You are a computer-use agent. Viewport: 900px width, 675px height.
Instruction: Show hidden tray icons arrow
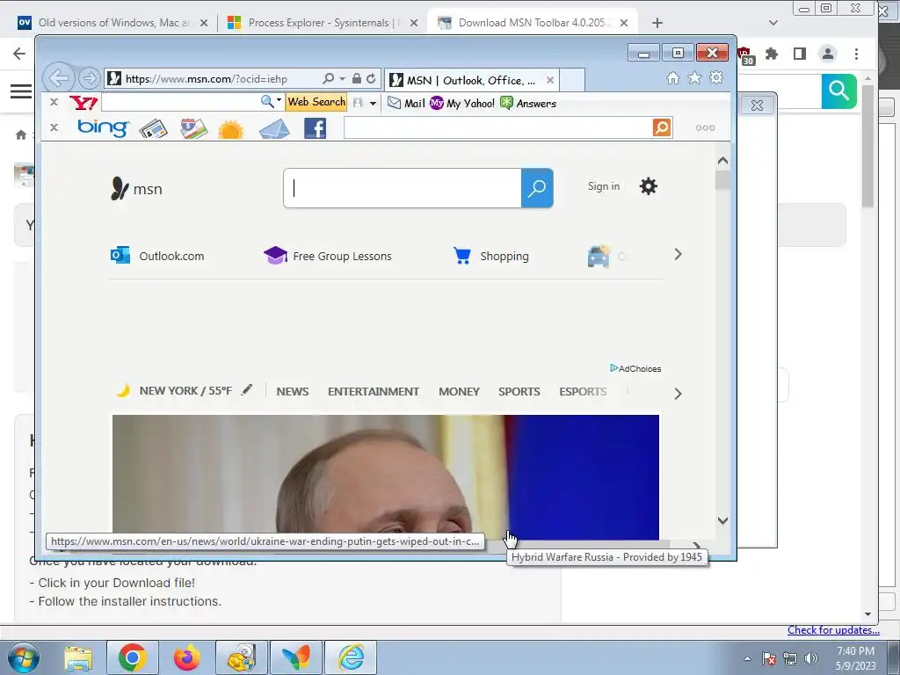click(747, 658)
